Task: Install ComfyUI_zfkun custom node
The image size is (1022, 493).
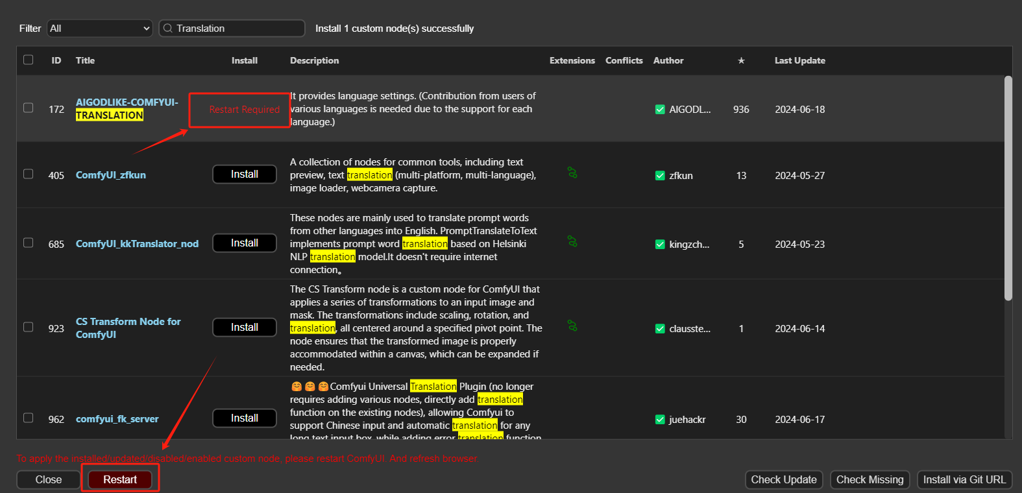Action: [245, 174]
